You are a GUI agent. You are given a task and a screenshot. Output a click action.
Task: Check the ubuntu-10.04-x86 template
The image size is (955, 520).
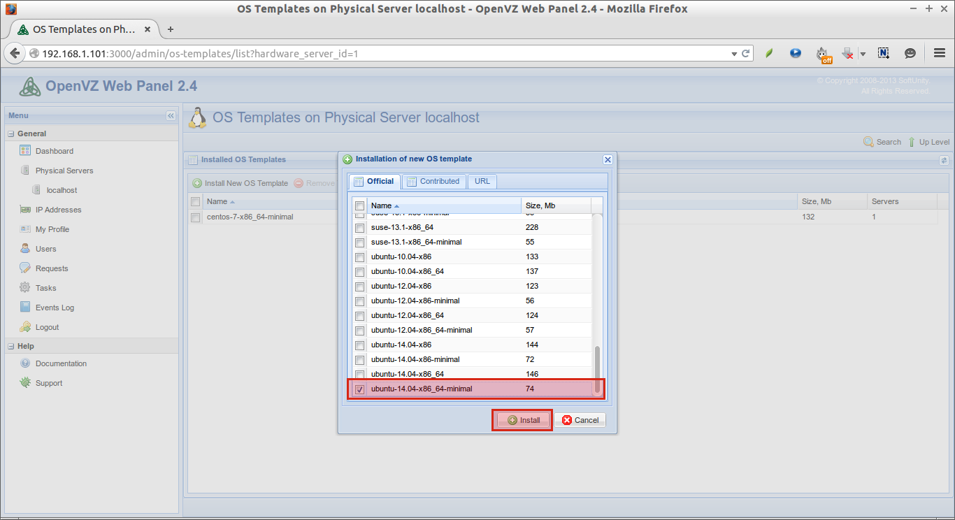pos(359,257)
